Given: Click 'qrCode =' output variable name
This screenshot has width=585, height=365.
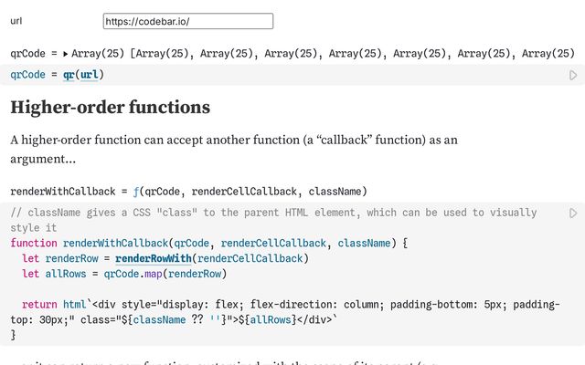Looking at the screenshot, I should point(34,54).
